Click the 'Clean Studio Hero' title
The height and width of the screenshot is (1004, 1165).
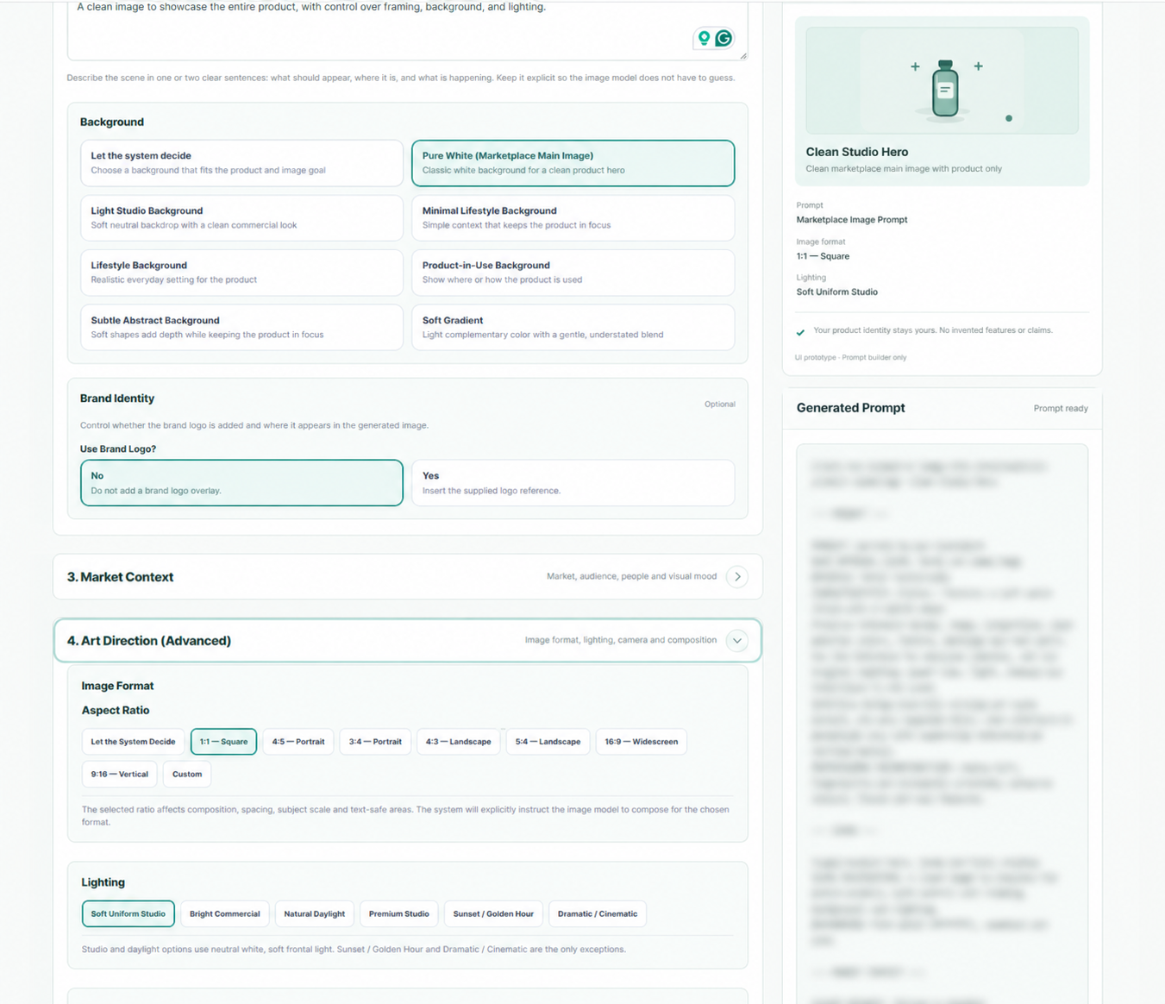pos(856,152)
